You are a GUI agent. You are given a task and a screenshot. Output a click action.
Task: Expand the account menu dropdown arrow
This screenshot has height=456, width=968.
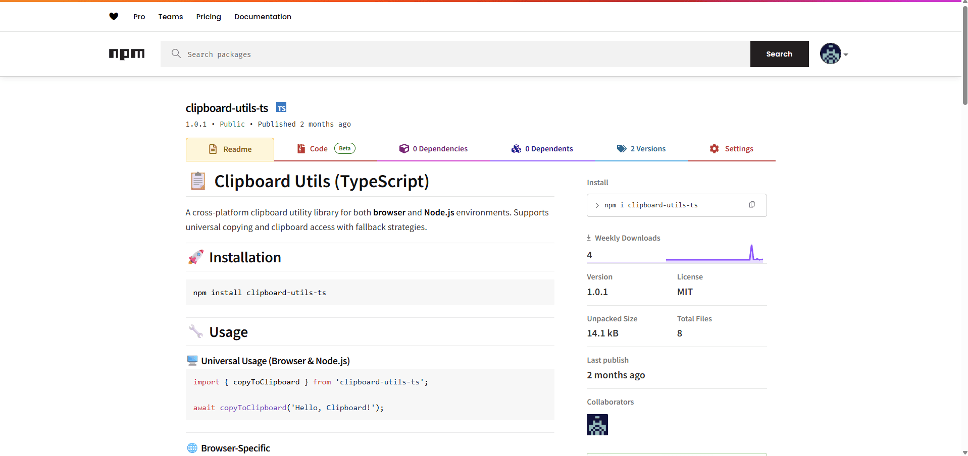[x=846, y=54]
